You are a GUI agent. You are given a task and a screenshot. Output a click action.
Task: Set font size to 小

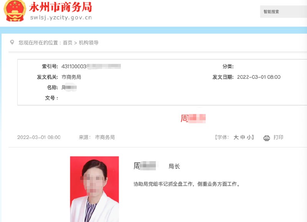[x=249, y=137]
